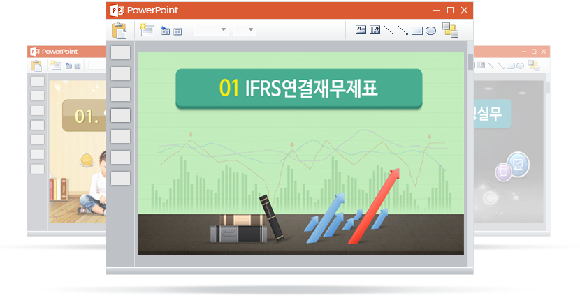
Task: Open the last slide thumbnail in panel
Action: tap(121, 179)
